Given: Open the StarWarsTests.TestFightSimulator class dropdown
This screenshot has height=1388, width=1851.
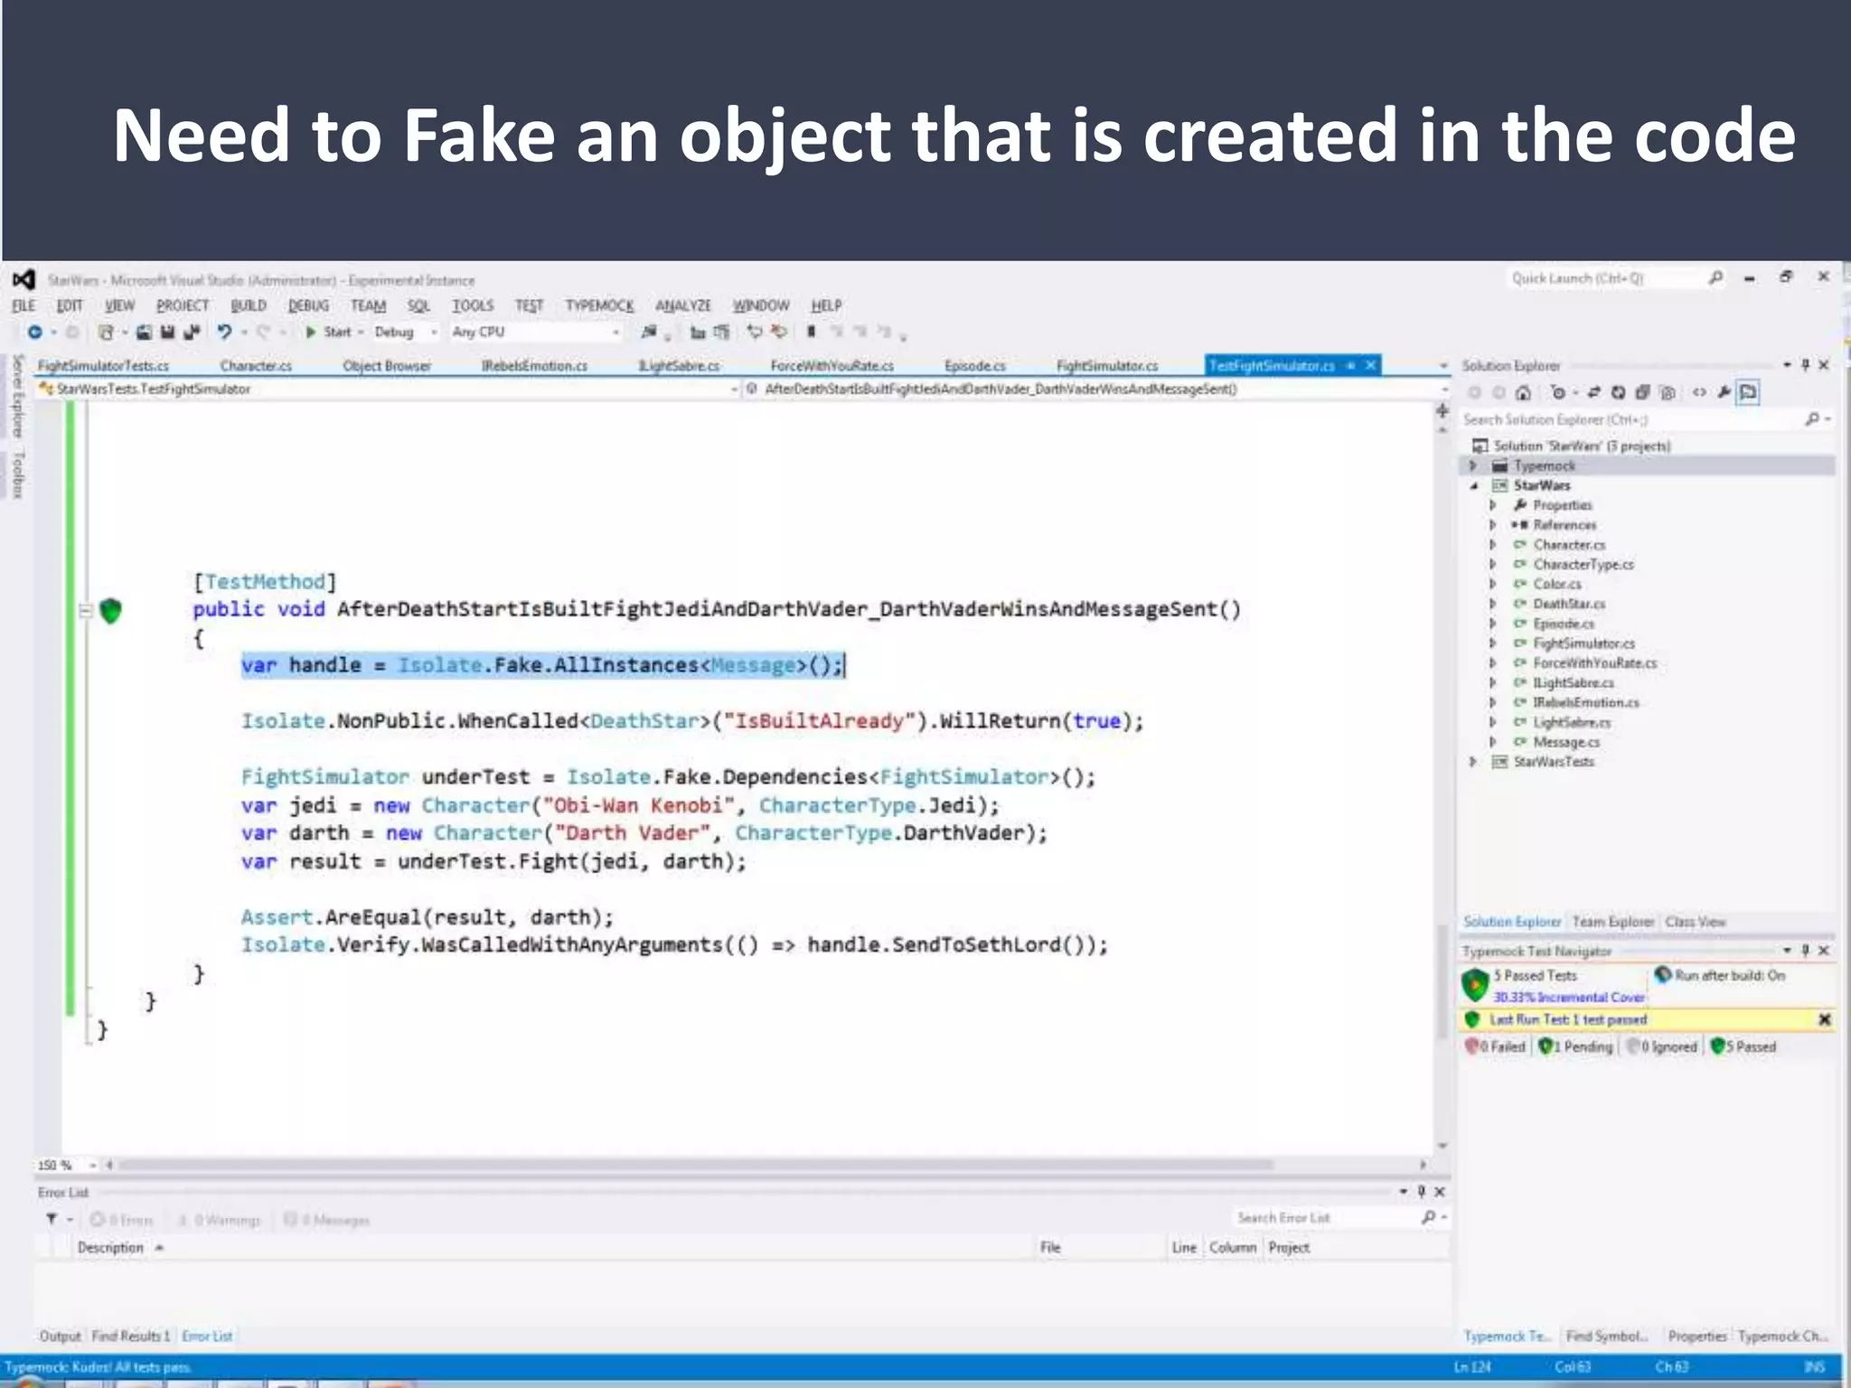Looking at the screenshot, I should pyautogui.click(x=389, y=389).
